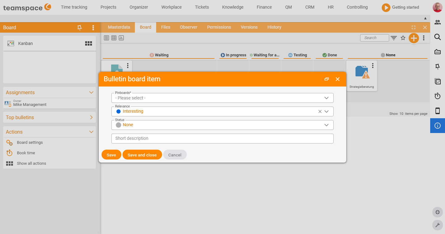
Task: Switch to the Files tab
Action: (x=166, y=27)
